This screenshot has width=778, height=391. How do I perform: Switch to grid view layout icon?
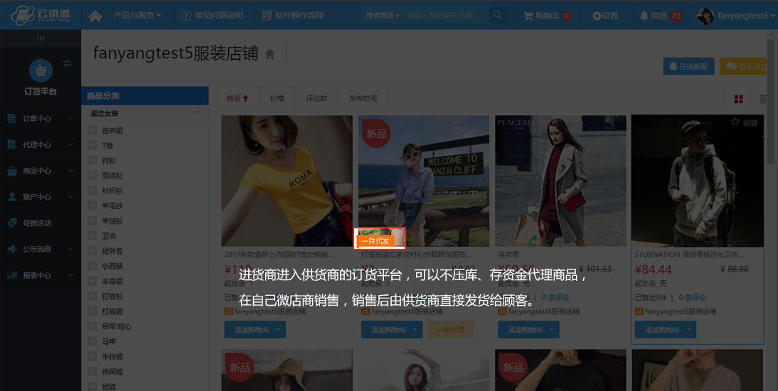[739, 99]
